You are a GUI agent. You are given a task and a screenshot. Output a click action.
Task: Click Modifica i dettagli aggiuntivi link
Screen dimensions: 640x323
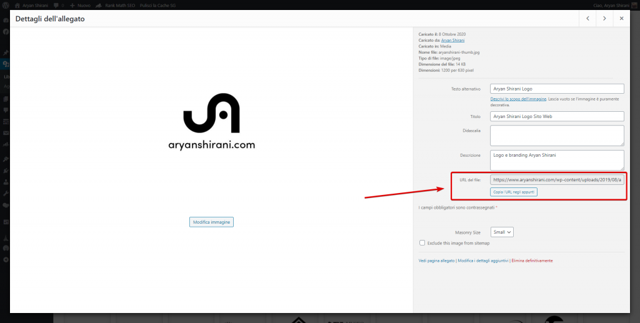(483, 261)
